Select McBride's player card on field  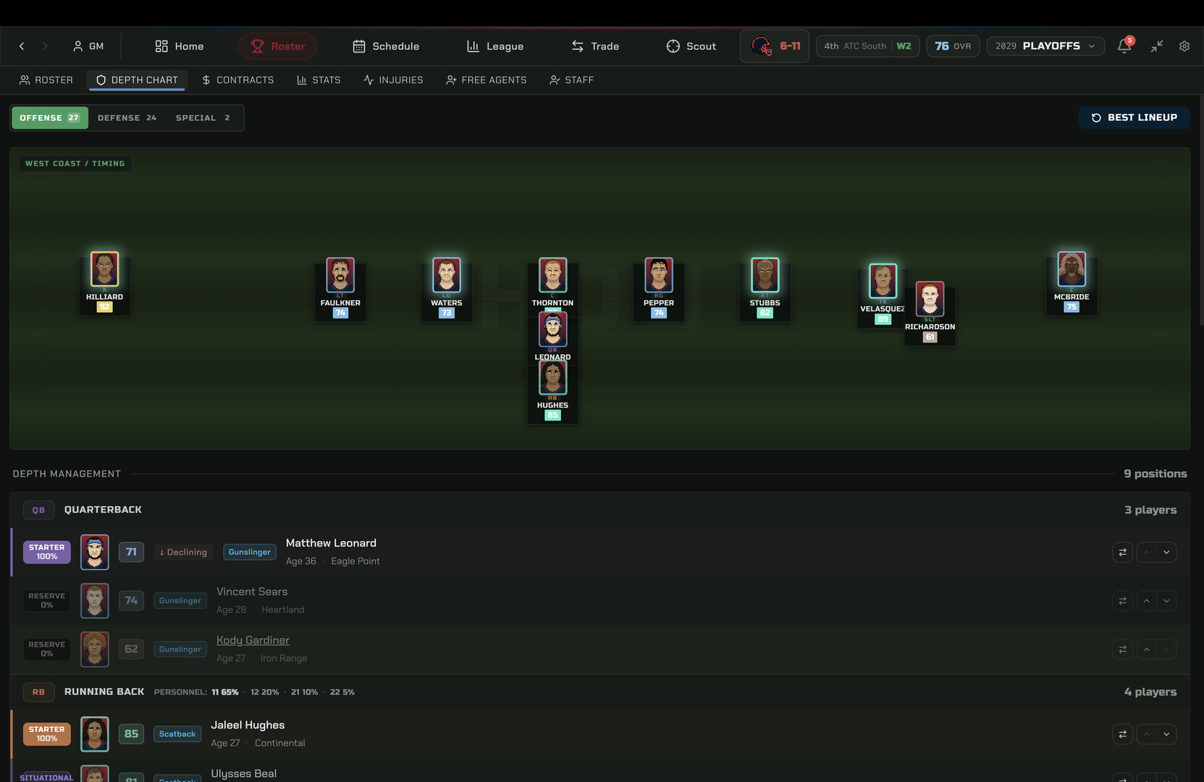pyautogui.click(x=1072, y=282)
